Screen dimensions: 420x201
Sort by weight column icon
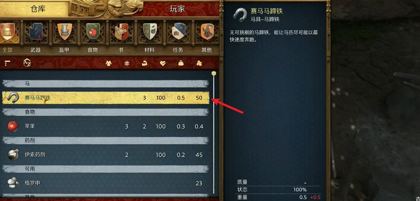[181, 63]
